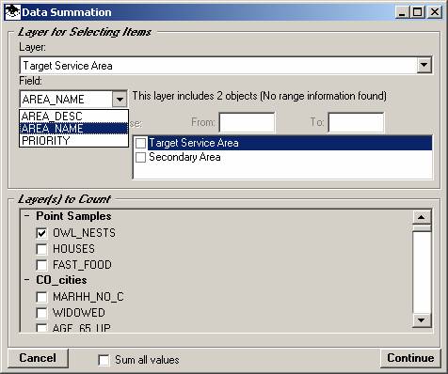Click the layer list scroll up arrow

[422, 217]
